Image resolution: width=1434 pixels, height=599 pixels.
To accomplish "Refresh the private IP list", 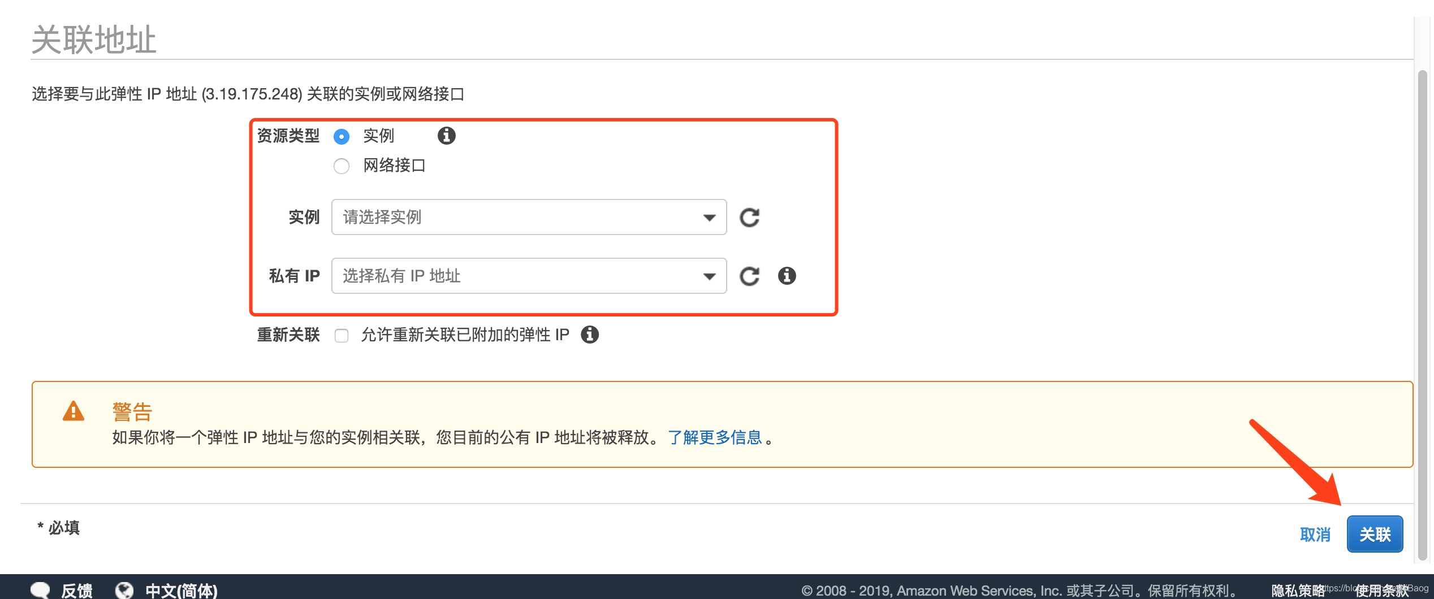I will (x=750, y=276).
